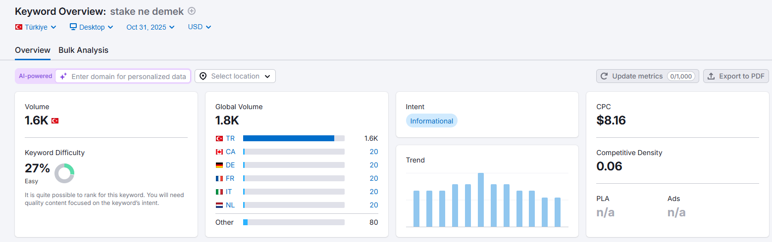Open the Oct 31, 2025 date dropdown

[x=151, y=27]
